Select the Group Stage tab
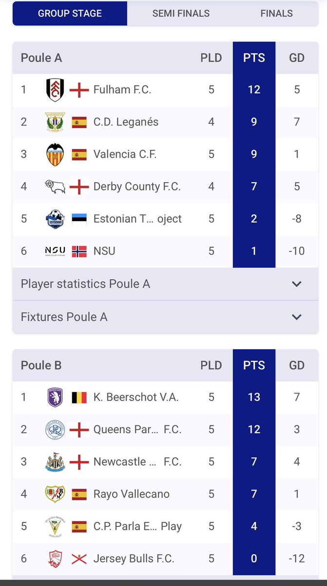The height and width of the screenshot is (586, 327). pyautogui.click(x=70, y=13)
